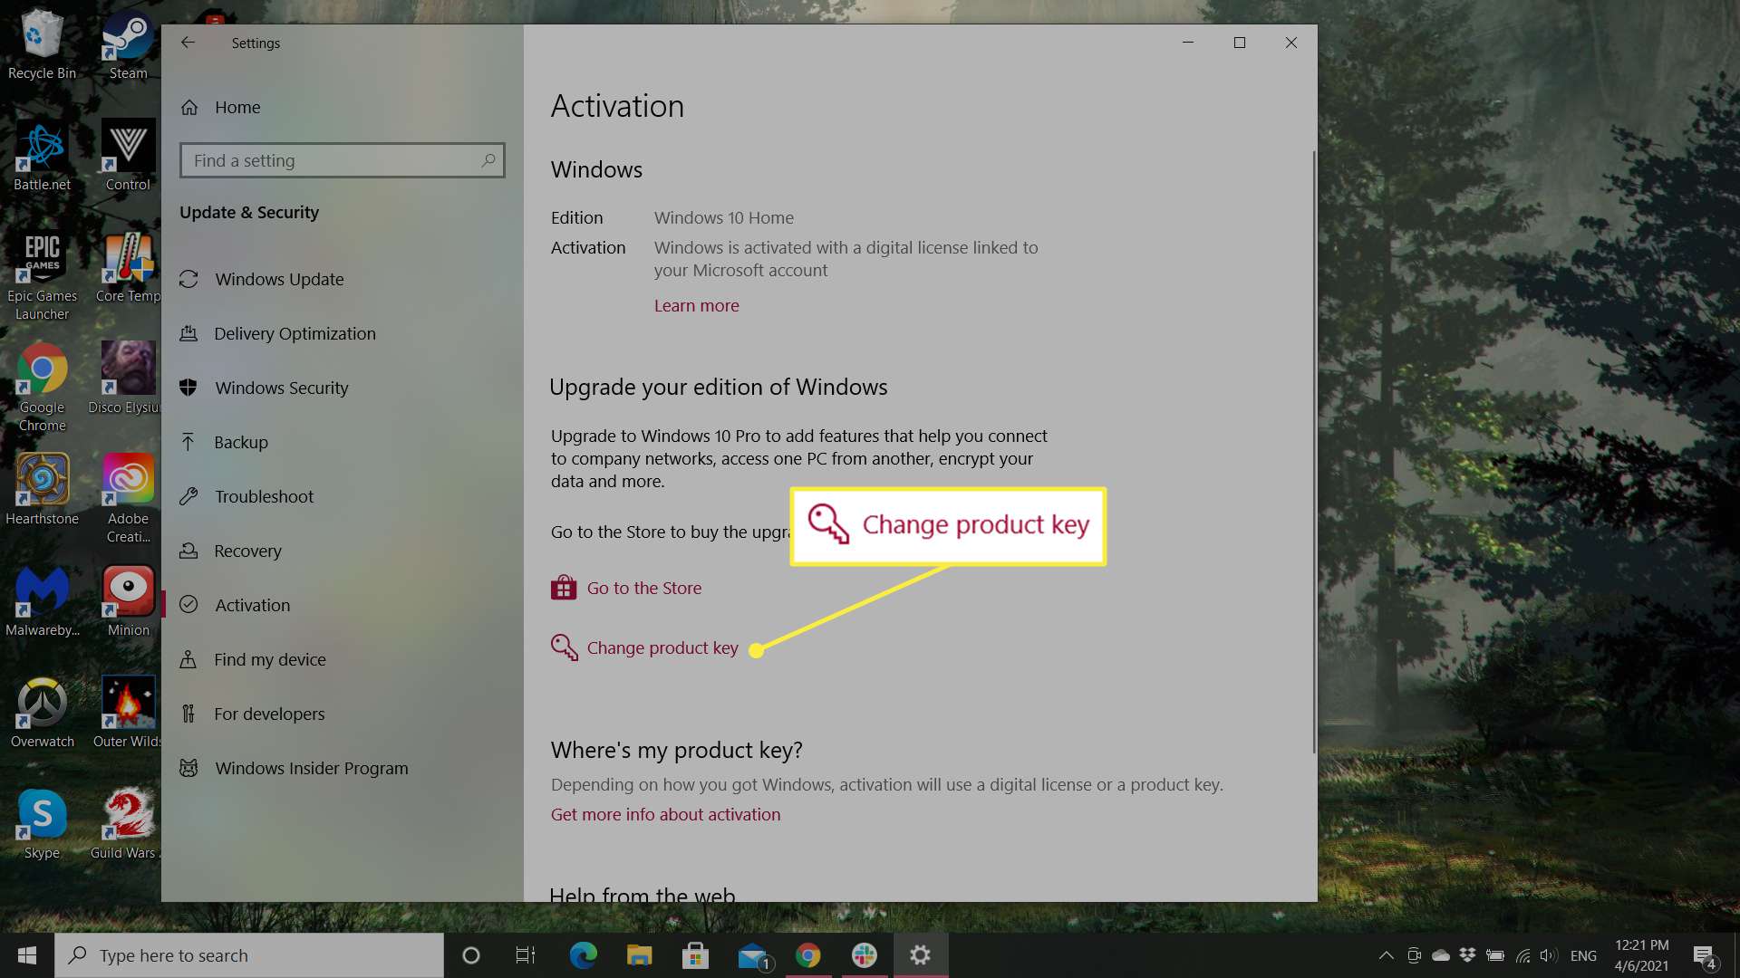Click Go to the Store button
This screenshot has height=978, width=1740.
click(x=643, y=586)
